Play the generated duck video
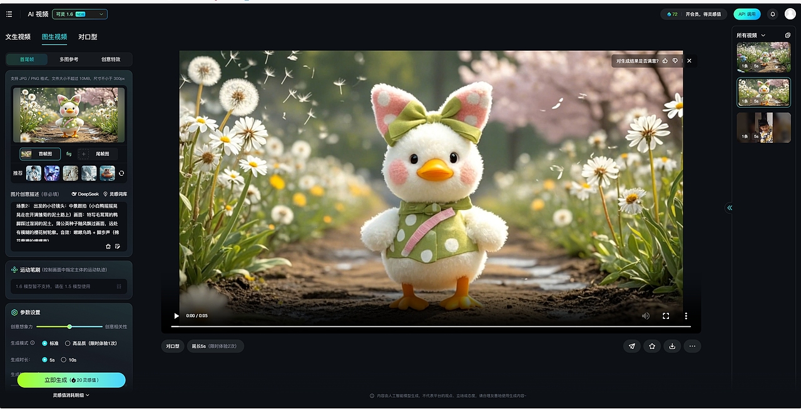This screenshot has height=409, width=801. (x=176, y=316)
